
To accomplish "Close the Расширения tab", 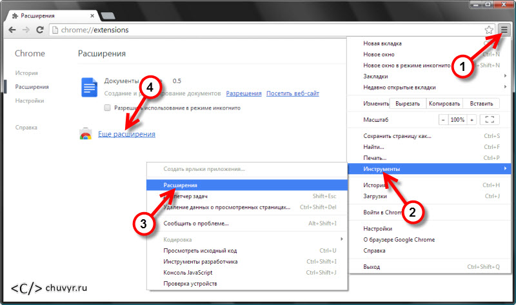I will (x=92, y=15).
